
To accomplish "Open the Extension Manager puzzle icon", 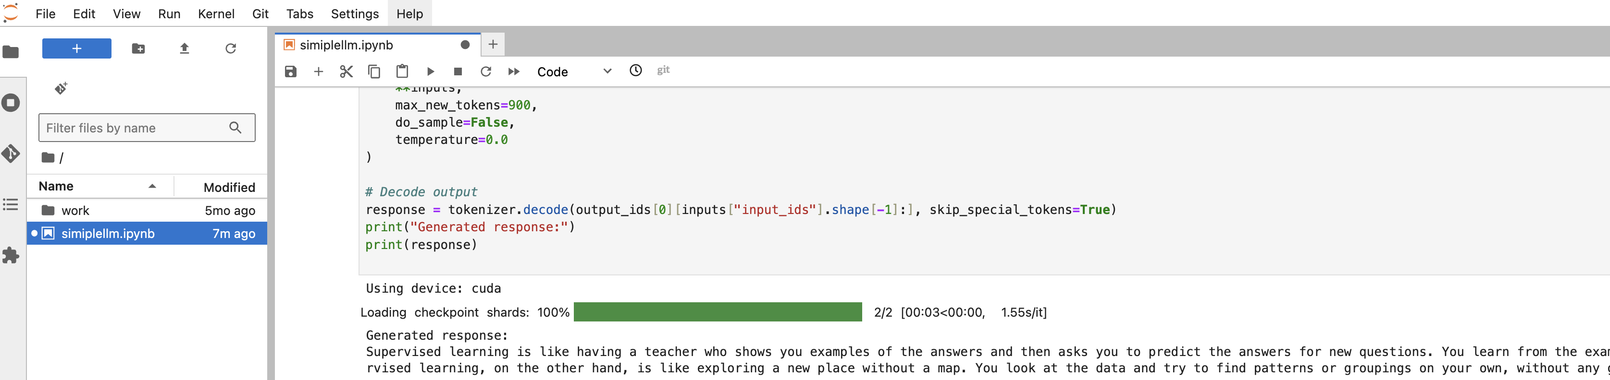I will pos(11,255).
